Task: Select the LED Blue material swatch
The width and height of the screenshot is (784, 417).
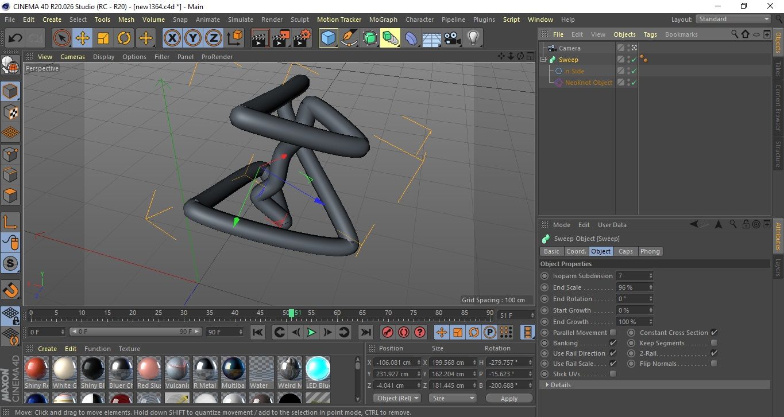Action: click(318, 369)
